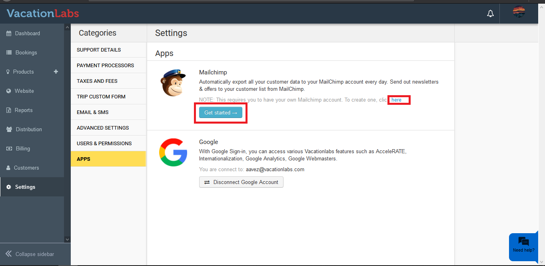Click the Collapse sidebar chevrons icon
The image size is (545, 266).
tap(8, 254)
